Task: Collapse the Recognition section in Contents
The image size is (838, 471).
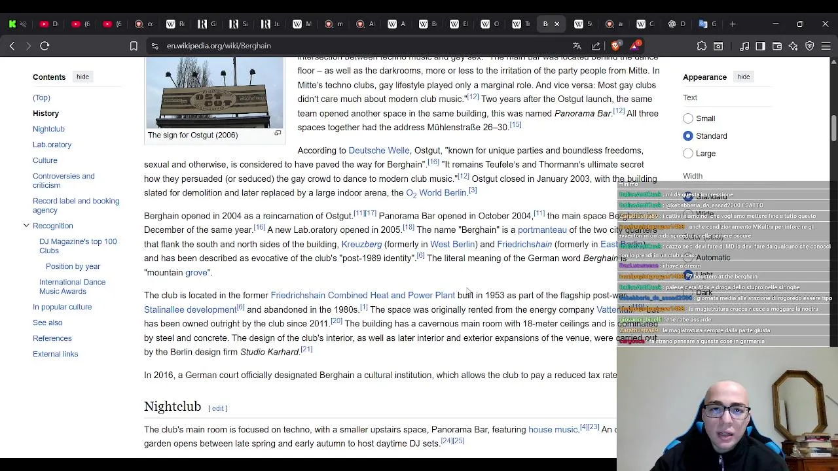Action: (26, 226)
